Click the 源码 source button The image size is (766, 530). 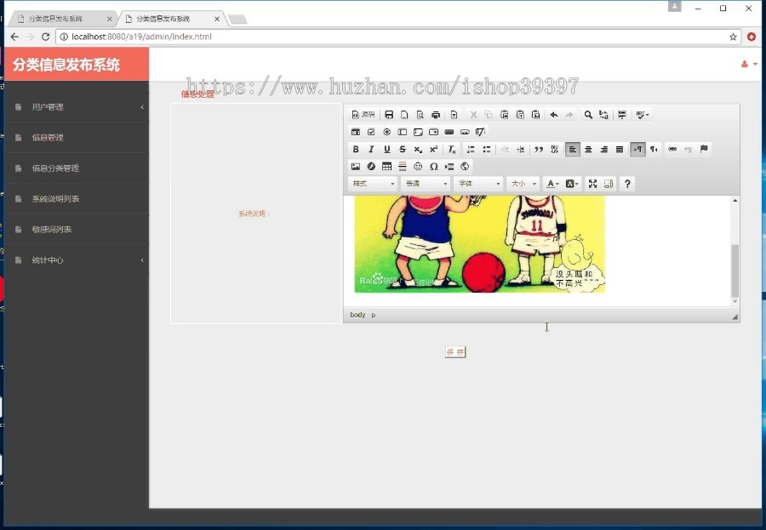363,115
